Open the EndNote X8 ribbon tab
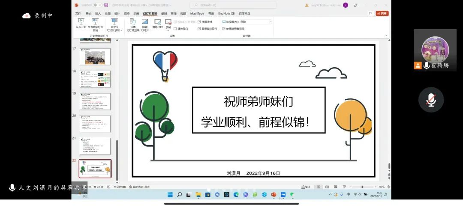Screen dimensions: 463x208 (x=226, y=13)
